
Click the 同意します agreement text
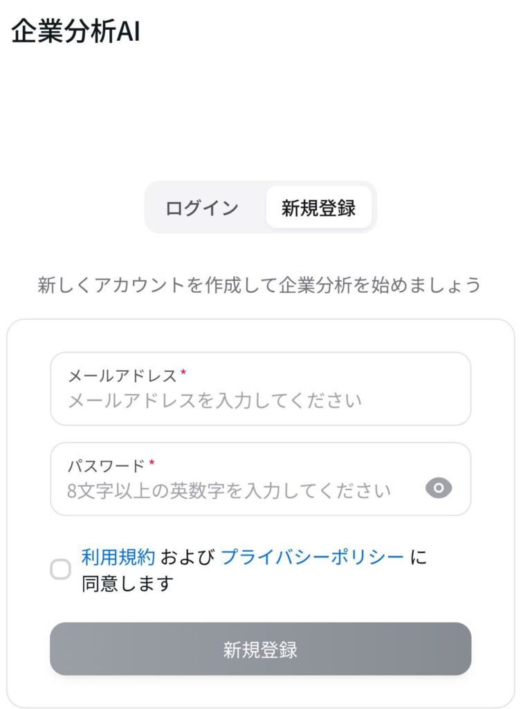tap(127, 584)
